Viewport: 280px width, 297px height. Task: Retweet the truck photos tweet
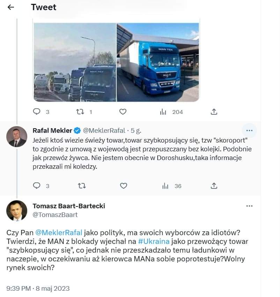click(80, 112)
